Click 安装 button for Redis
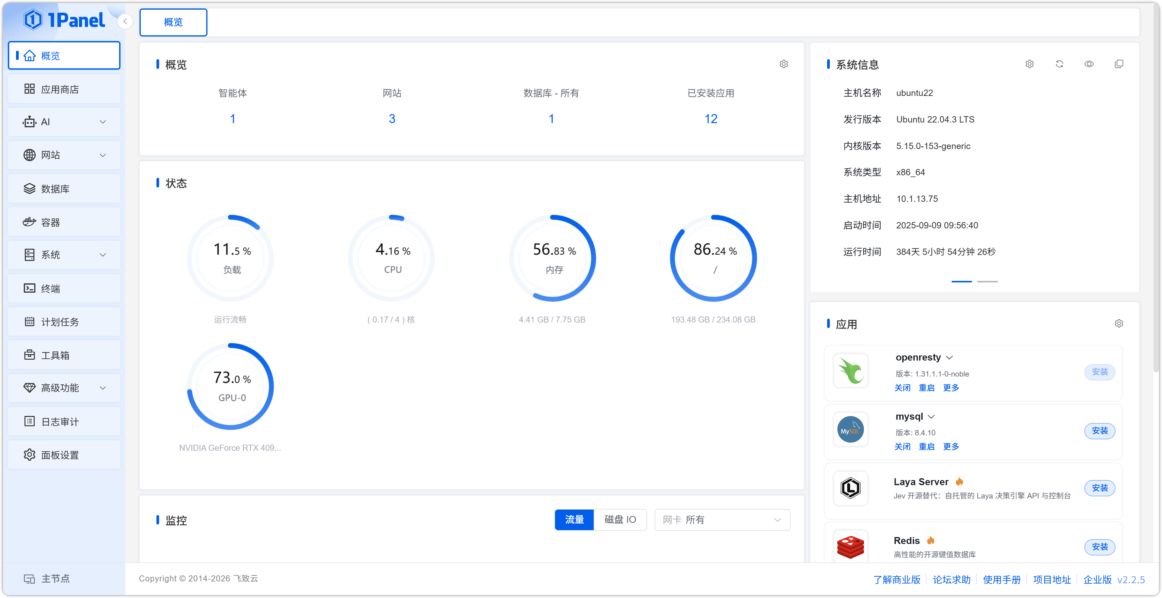The width and height of the screenshot is (1162, 598). [1100, 547]
